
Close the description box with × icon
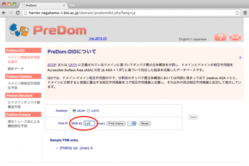(x=240, y=58)
